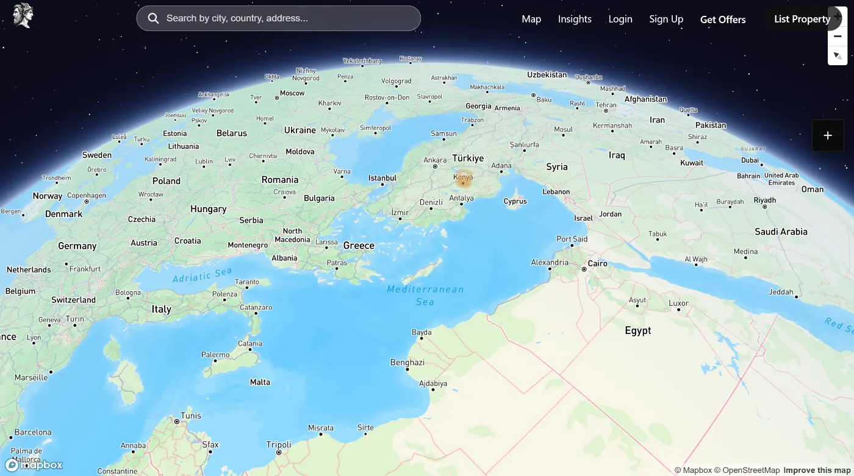
Task: Click the Tripoli city label
Action: [279, 445]
